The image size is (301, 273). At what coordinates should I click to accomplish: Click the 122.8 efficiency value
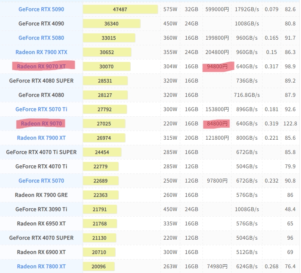click(x=290, y=123)
